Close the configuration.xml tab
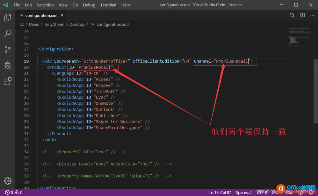 pyautogui.click(x=62, y=15)
